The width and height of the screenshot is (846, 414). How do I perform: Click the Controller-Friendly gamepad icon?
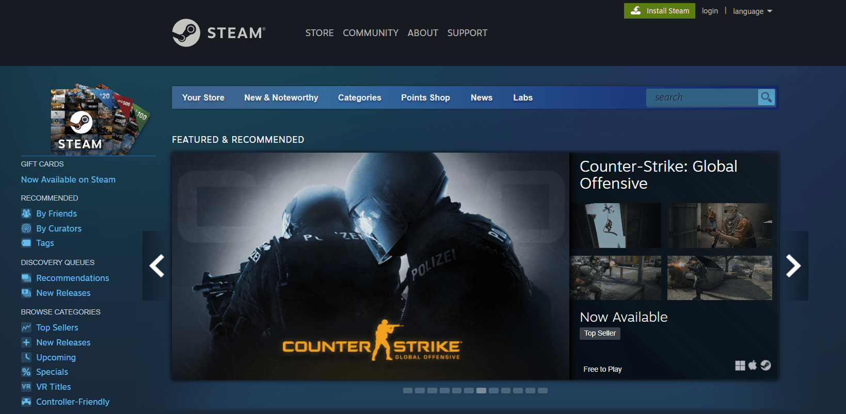click(x=26, y=402)
